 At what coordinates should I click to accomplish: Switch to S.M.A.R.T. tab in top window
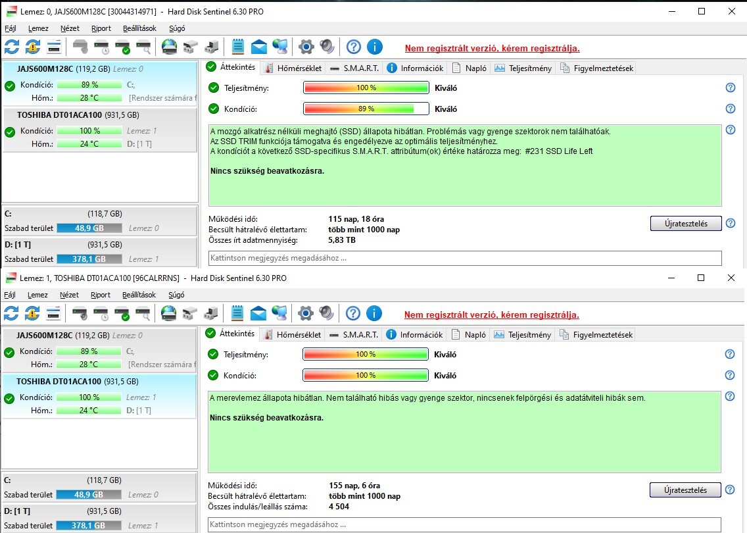pyautogui.click(x=354, y=68)
